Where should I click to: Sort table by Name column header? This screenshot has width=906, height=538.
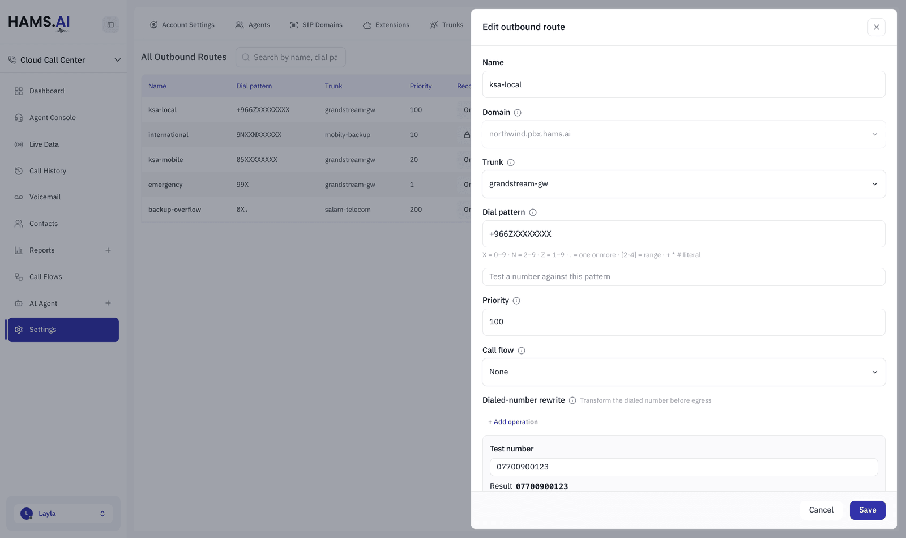pos(157,86)
